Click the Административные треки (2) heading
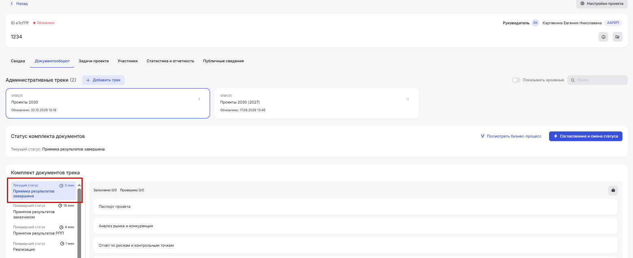The image size is (633, 258). pyautogui.click(x=41, y=80)
